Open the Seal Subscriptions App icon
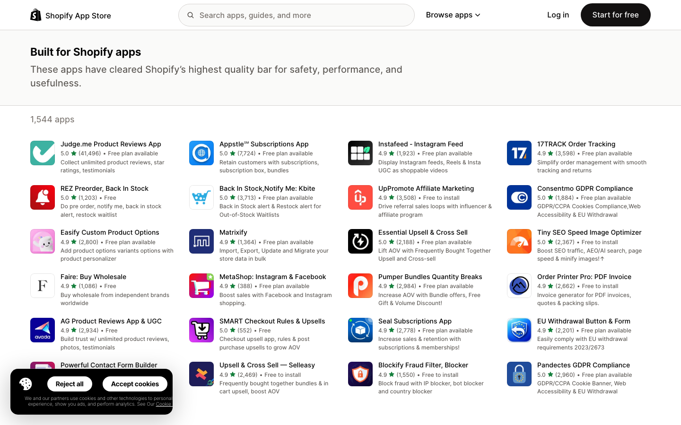The height and width of the screenshot is (425, 681). 360,330
